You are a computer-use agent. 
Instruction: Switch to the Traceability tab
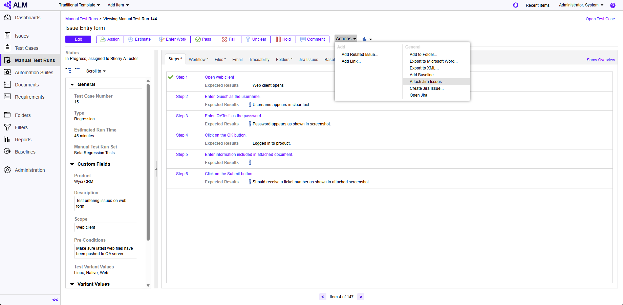point(259,60)
